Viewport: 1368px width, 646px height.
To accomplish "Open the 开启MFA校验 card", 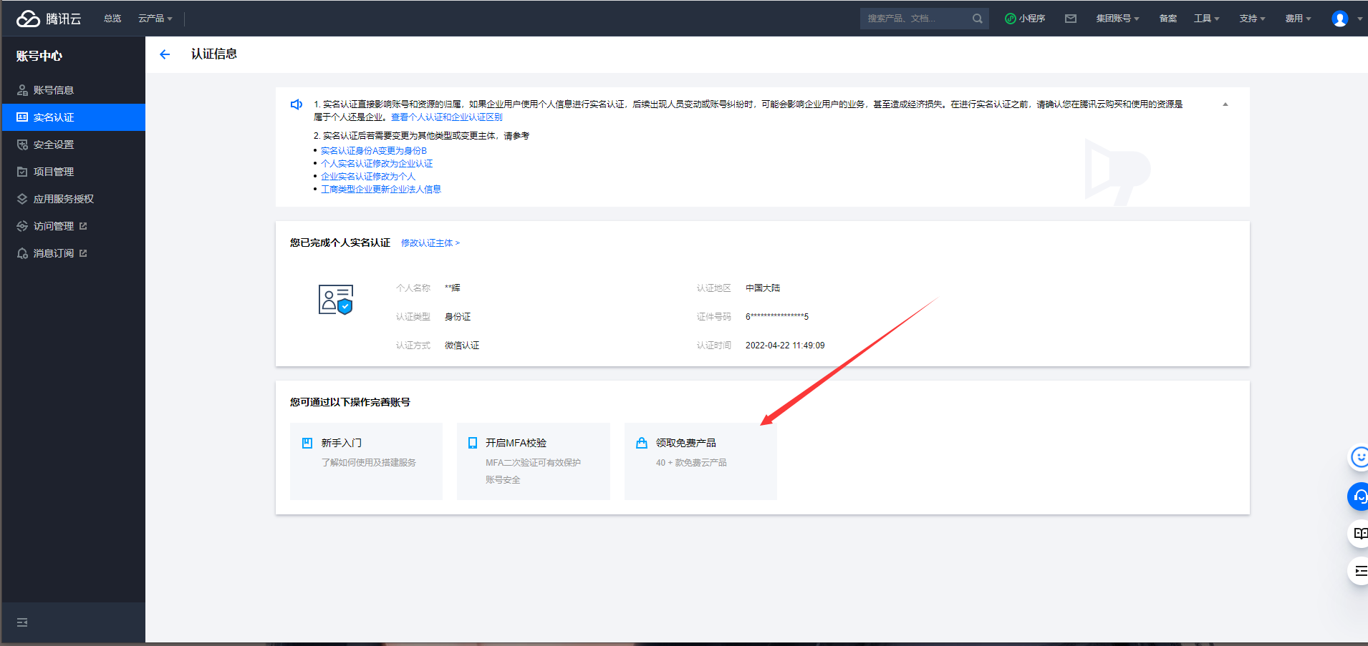I will coord(534,461).
